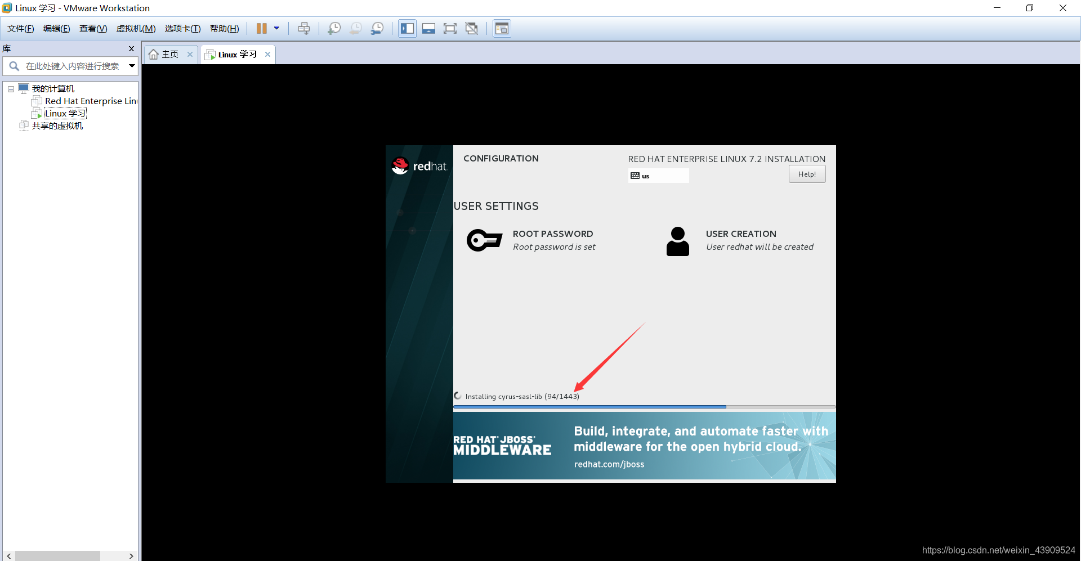The height and width of the screenshot is (561, 1081).
Task: Click the JBoss Middleware banner
Action: pos(644,446)
